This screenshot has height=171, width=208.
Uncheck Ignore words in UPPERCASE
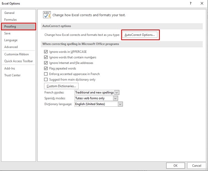click(46, 52)
